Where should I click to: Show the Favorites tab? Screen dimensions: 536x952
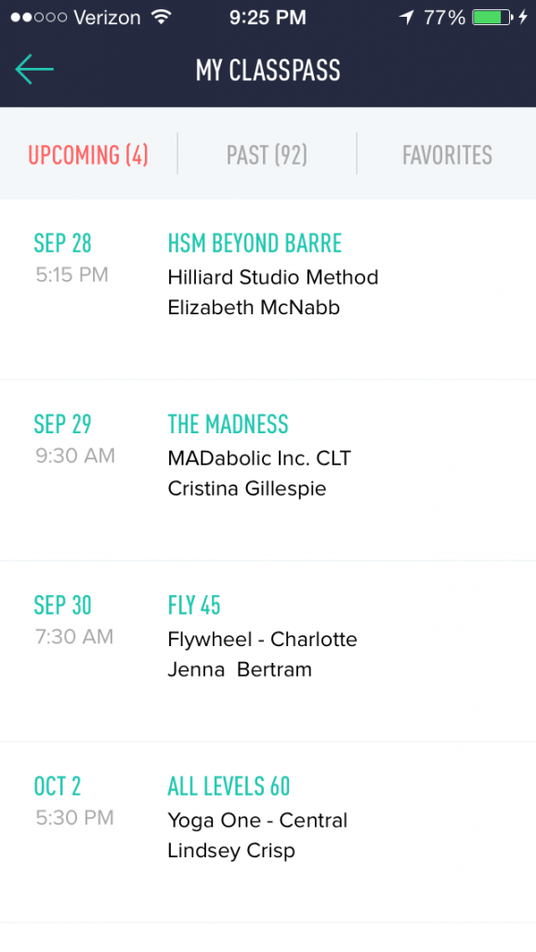pyautogui.click(x=447, y=155)
